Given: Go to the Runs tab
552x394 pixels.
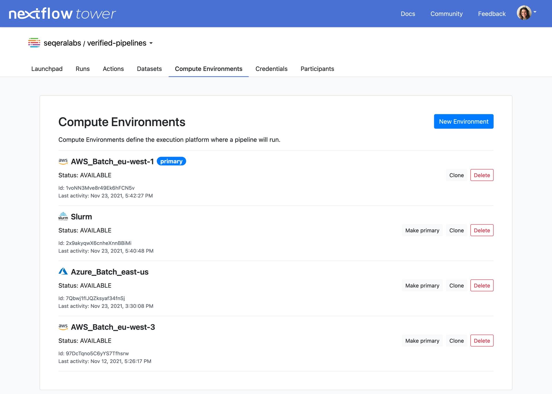Looking at the screenshot, I should [83, 69].
